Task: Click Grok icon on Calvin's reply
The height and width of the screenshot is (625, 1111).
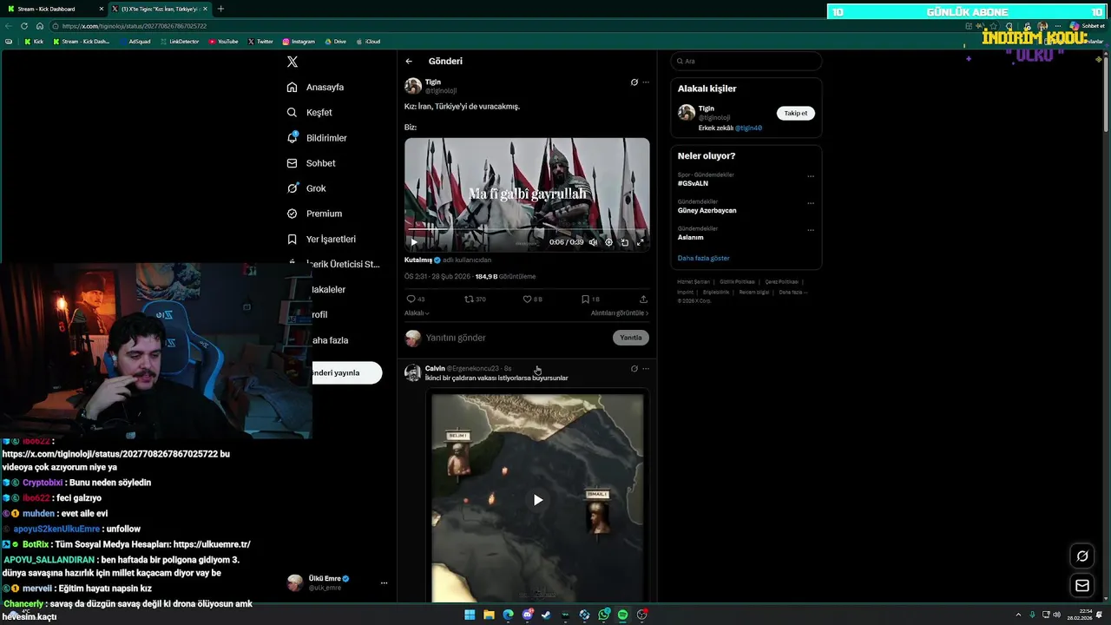Action: [x=634, y=369]
